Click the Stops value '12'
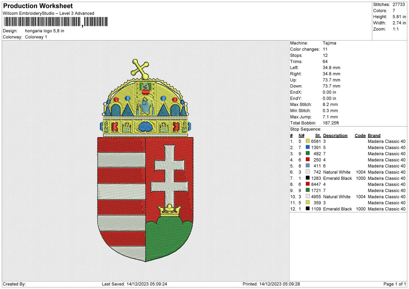This screenshot has height=289, width=409. tap(325, 56)
